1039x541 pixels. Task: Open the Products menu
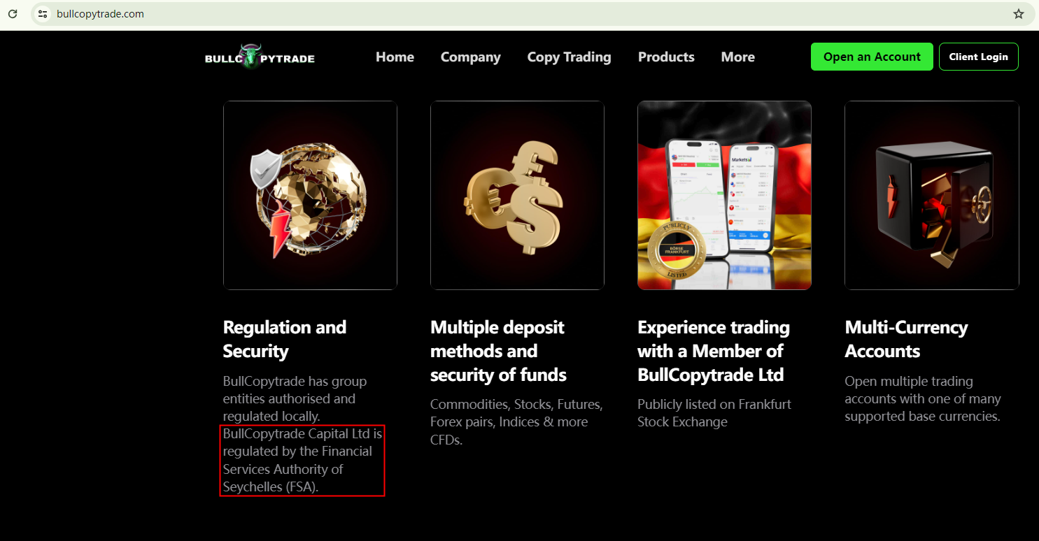point(666,57)
